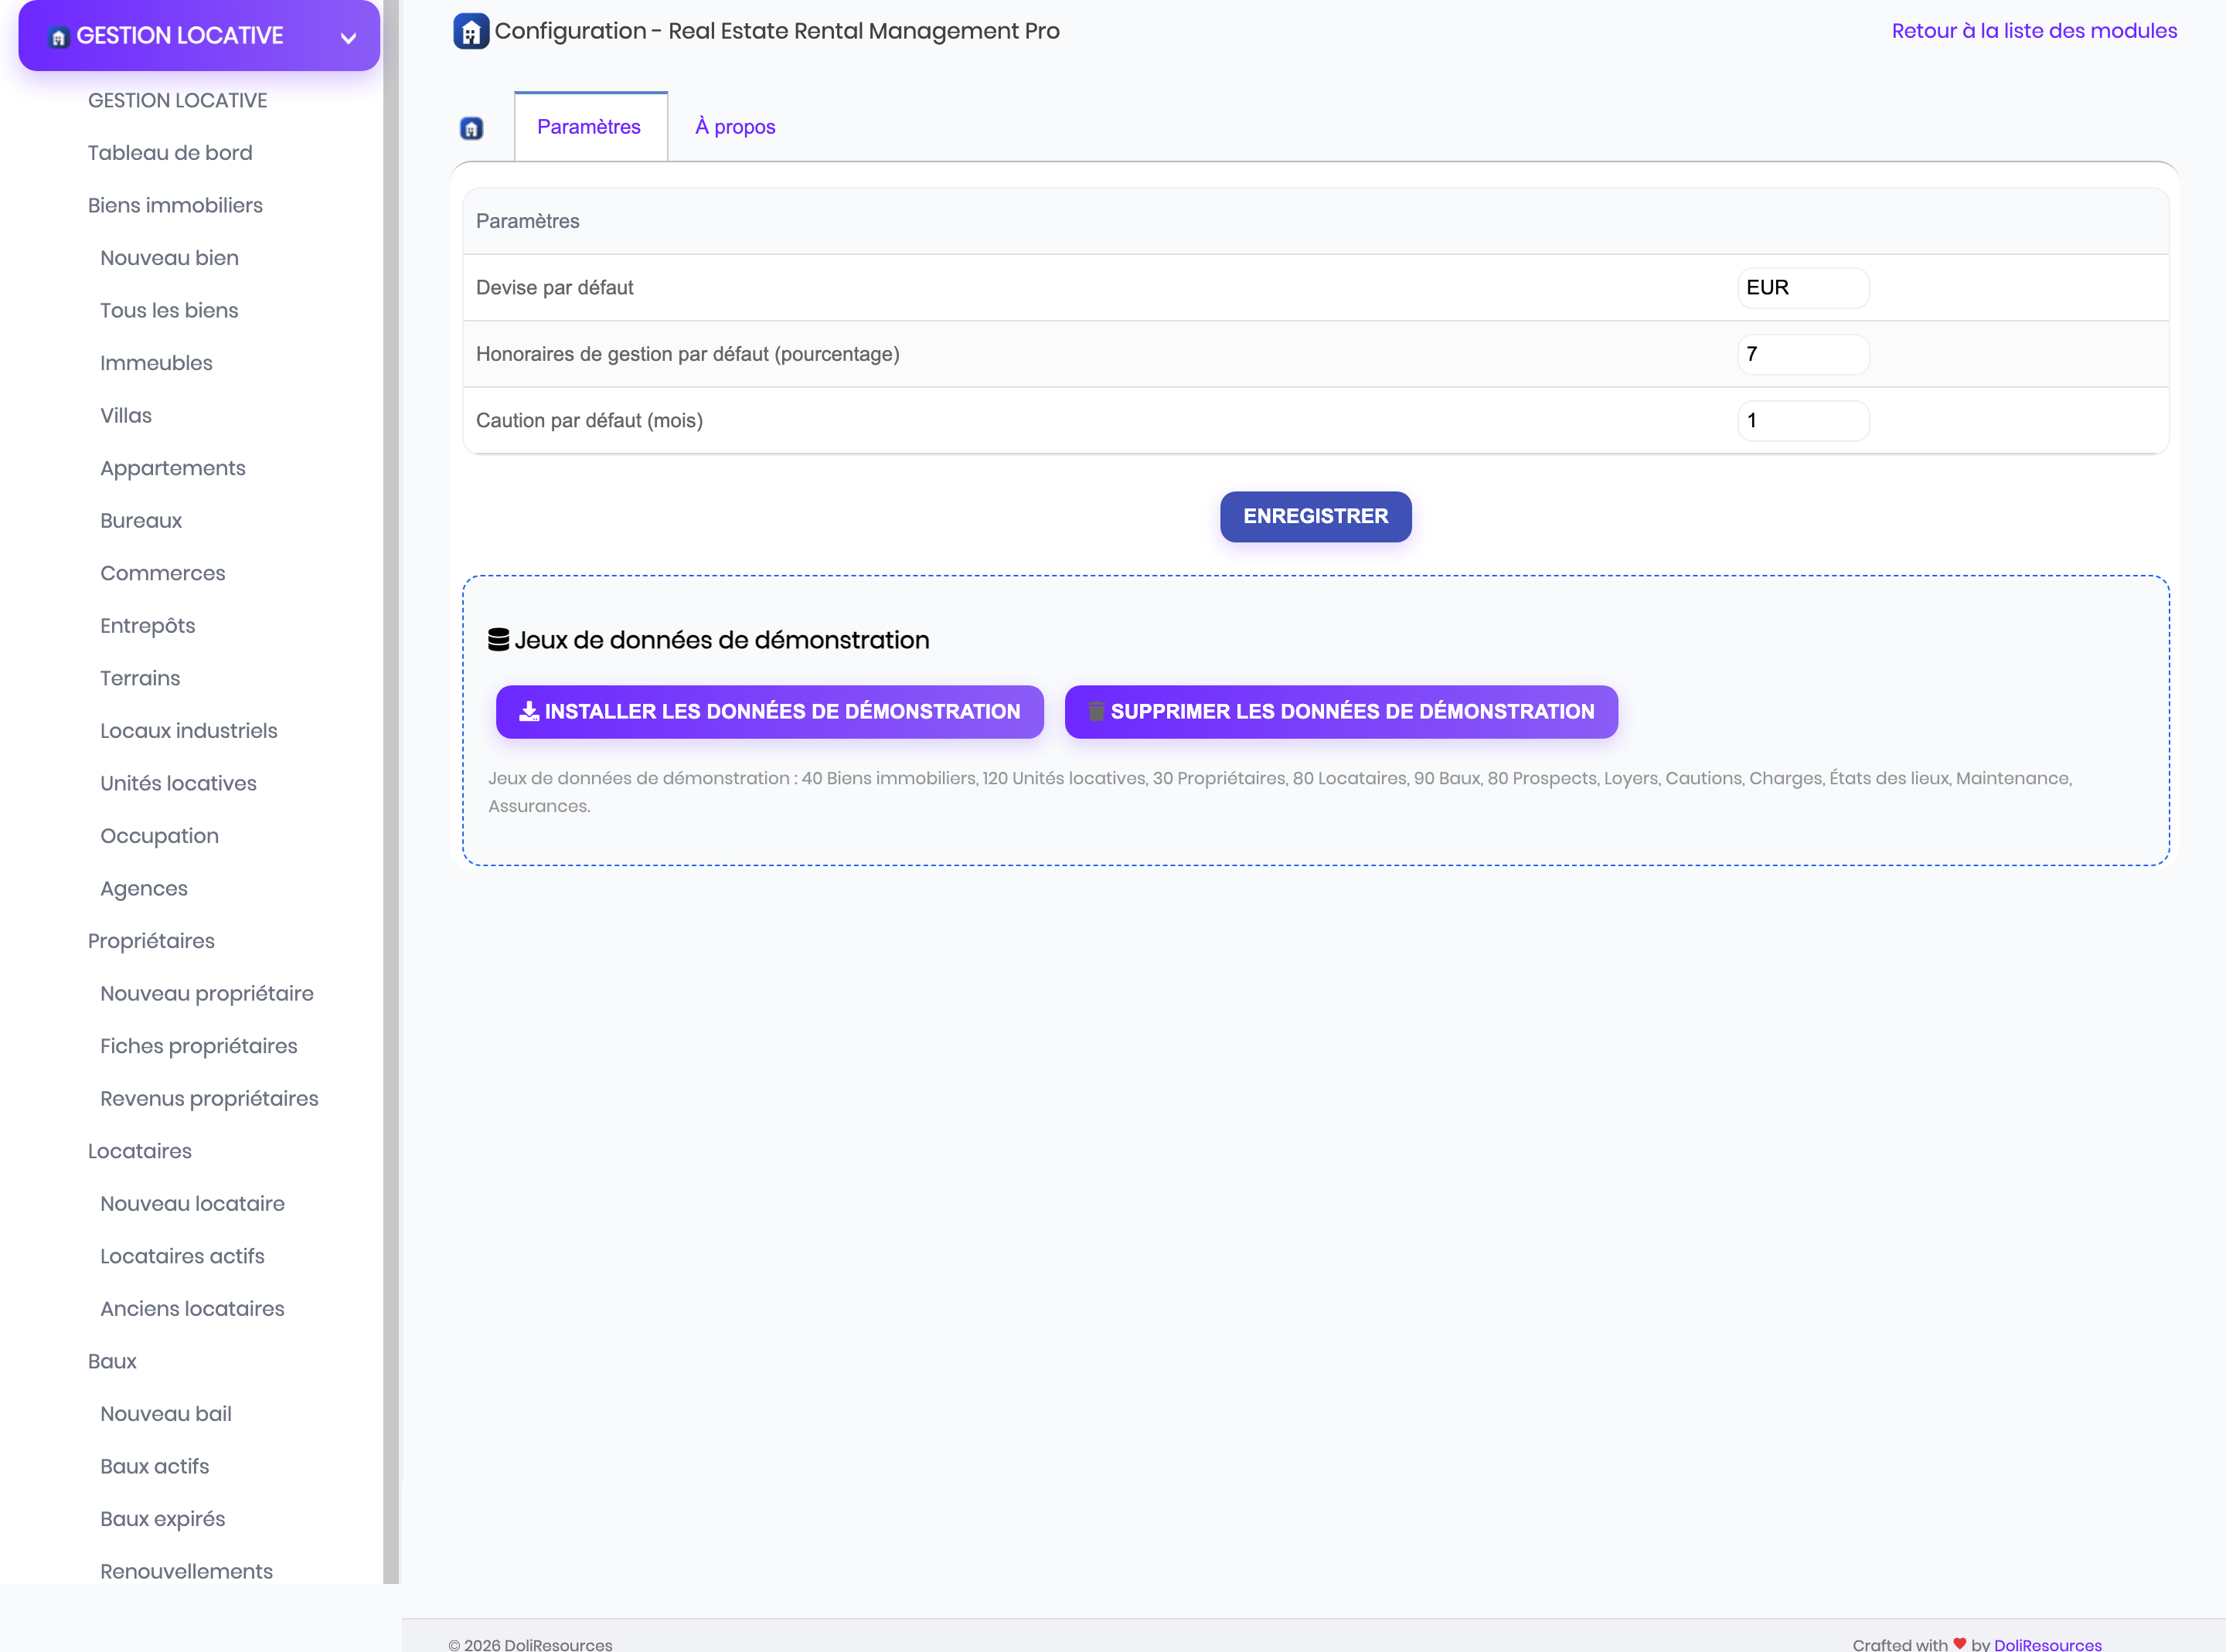
Task: Open Occupation sidebar entry
Action: pyautogui.click(x=159, y=836)
